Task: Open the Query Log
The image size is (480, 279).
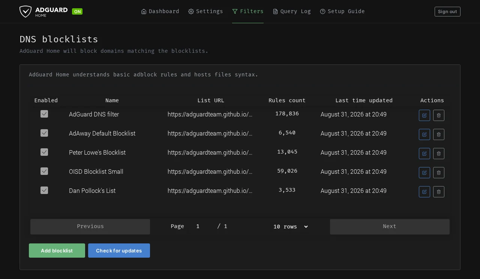Action: coord(292,11)
